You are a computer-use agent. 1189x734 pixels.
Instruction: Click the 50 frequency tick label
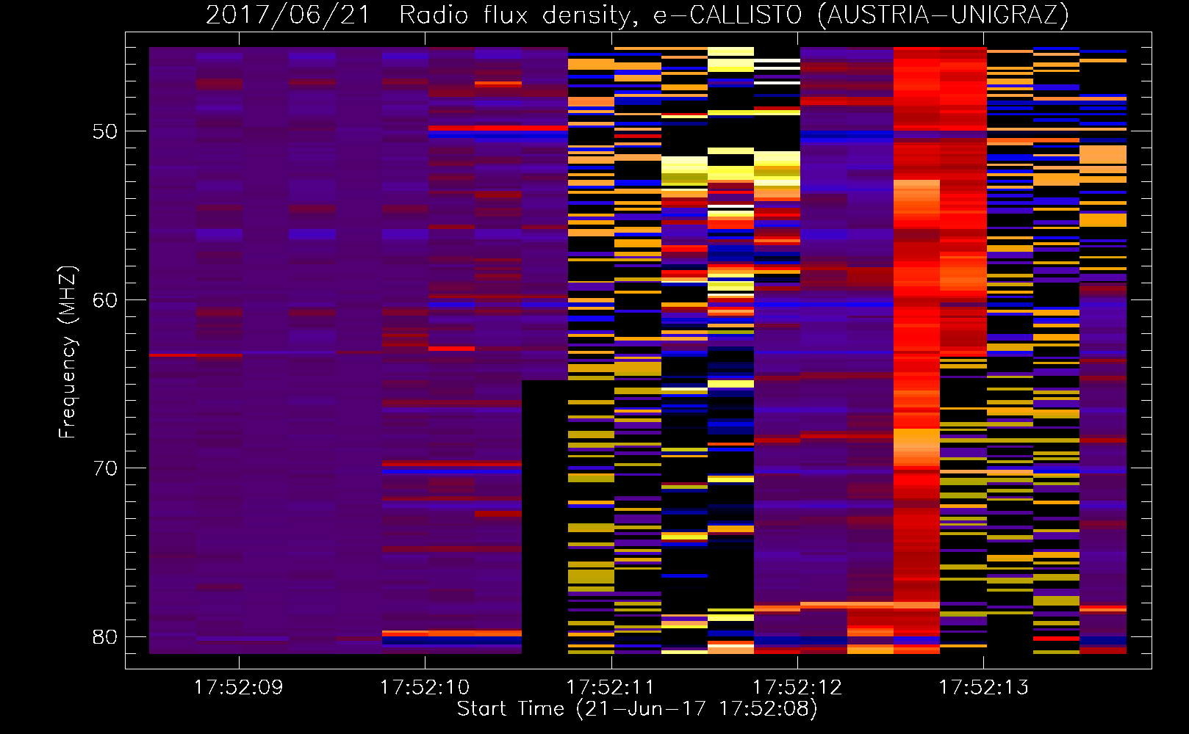(105, 132)
